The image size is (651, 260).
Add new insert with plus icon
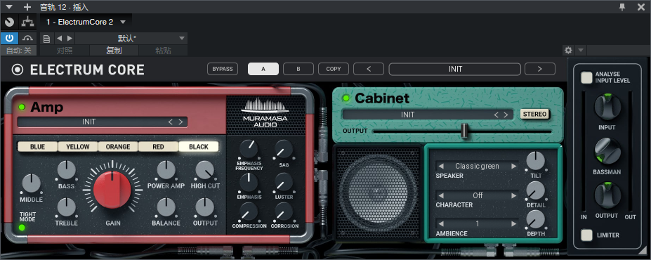(x=27, y=7)
